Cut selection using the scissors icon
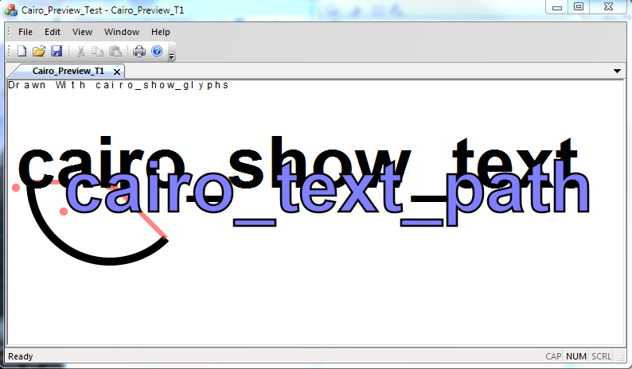632x369 pixels. coord(80,51)
